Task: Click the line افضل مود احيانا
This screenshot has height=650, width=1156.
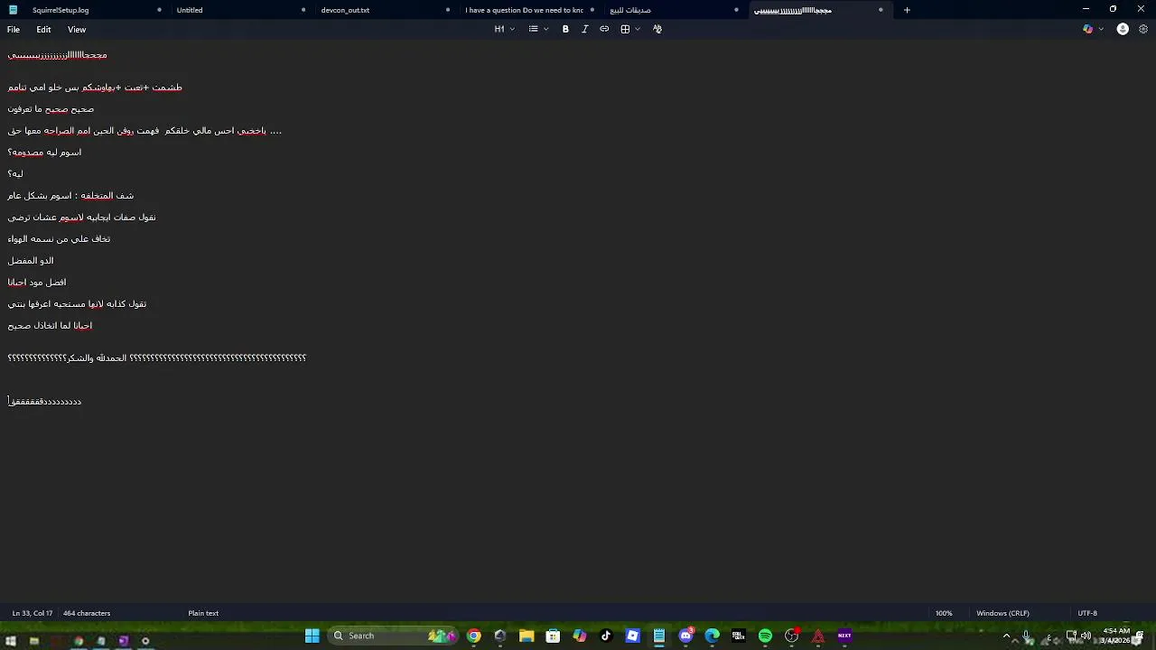Action: pyautogui.click(x=37, y=283)
